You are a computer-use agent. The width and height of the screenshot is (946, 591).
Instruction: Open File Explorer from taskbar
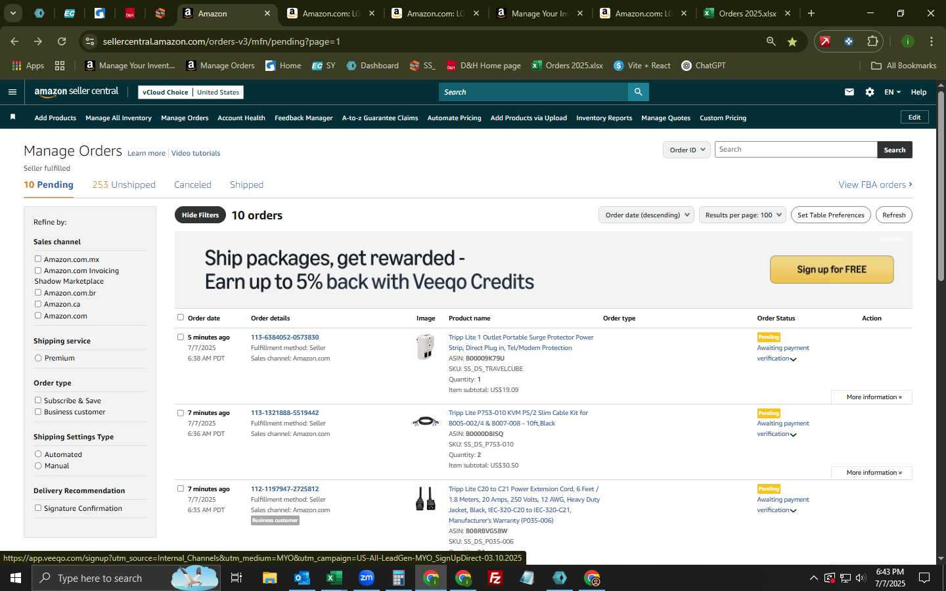[270, 578]
